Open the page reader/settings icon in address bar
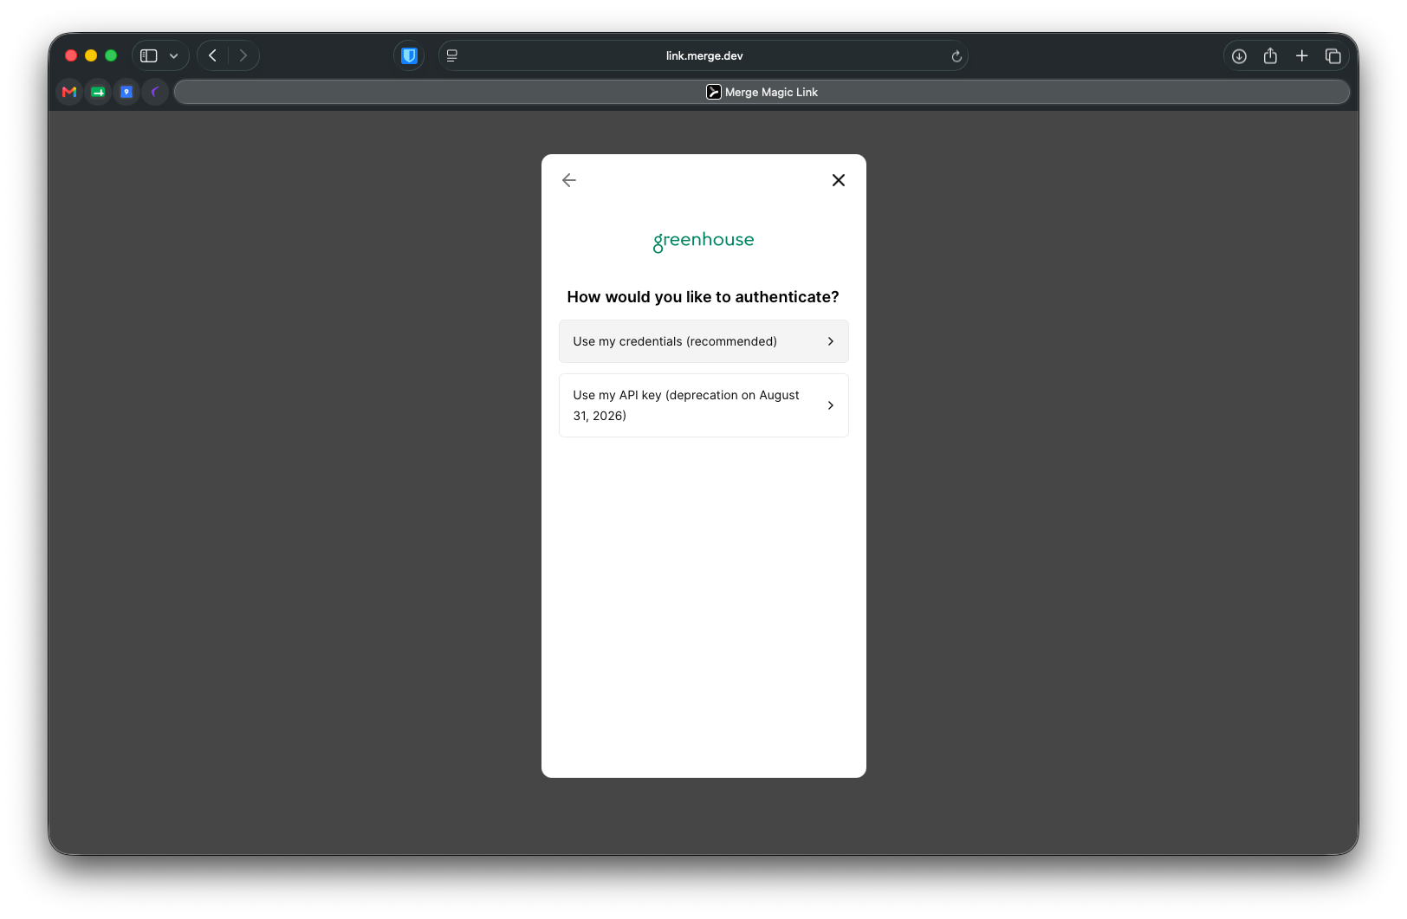 [x=451, y=55]
